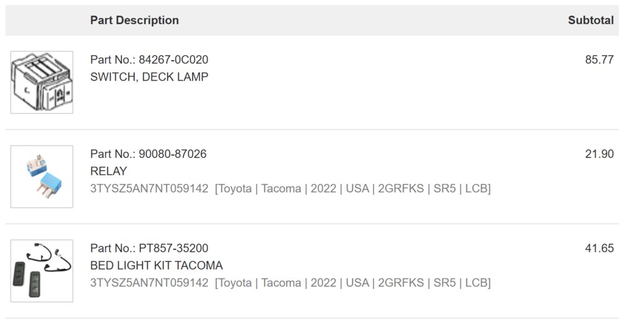Screen dimensions: 633x325
Task: Open the blue relay product thumbnail
Action: click(41, 177)
